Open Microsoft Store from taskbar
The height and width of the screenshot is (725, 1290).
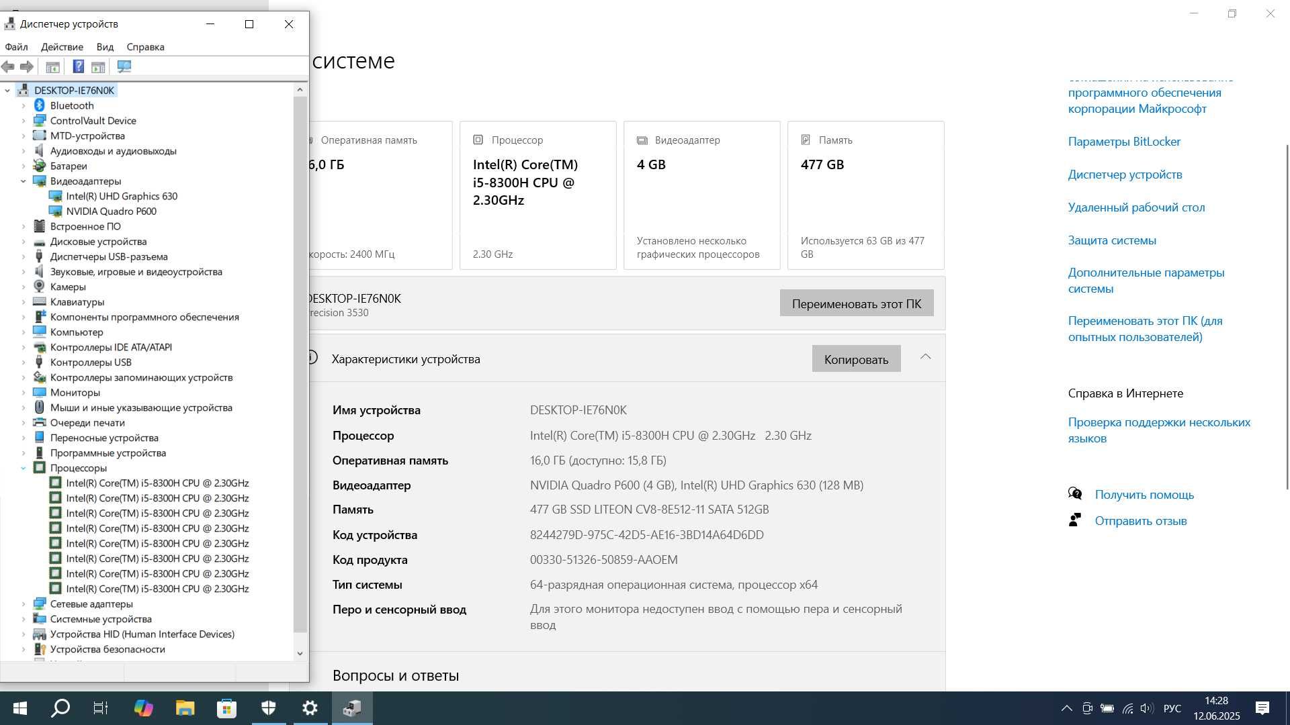226,708
